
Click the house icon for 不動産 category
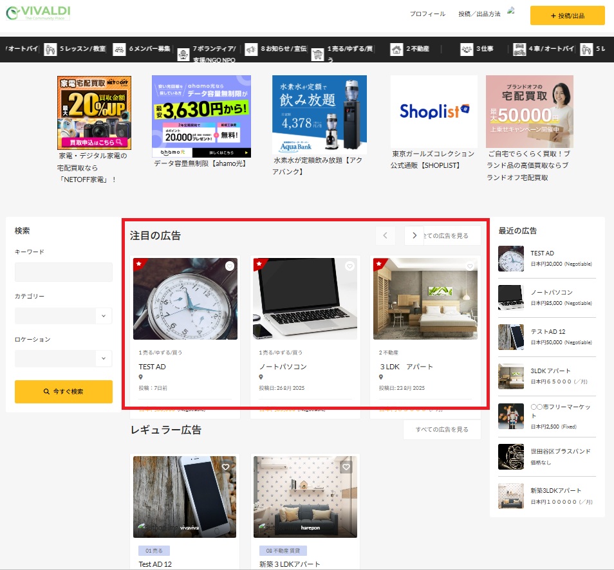point(396,49)
